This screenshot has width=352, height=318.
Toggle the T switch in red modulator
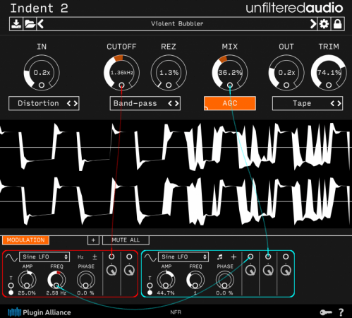(x=11, y=289)
